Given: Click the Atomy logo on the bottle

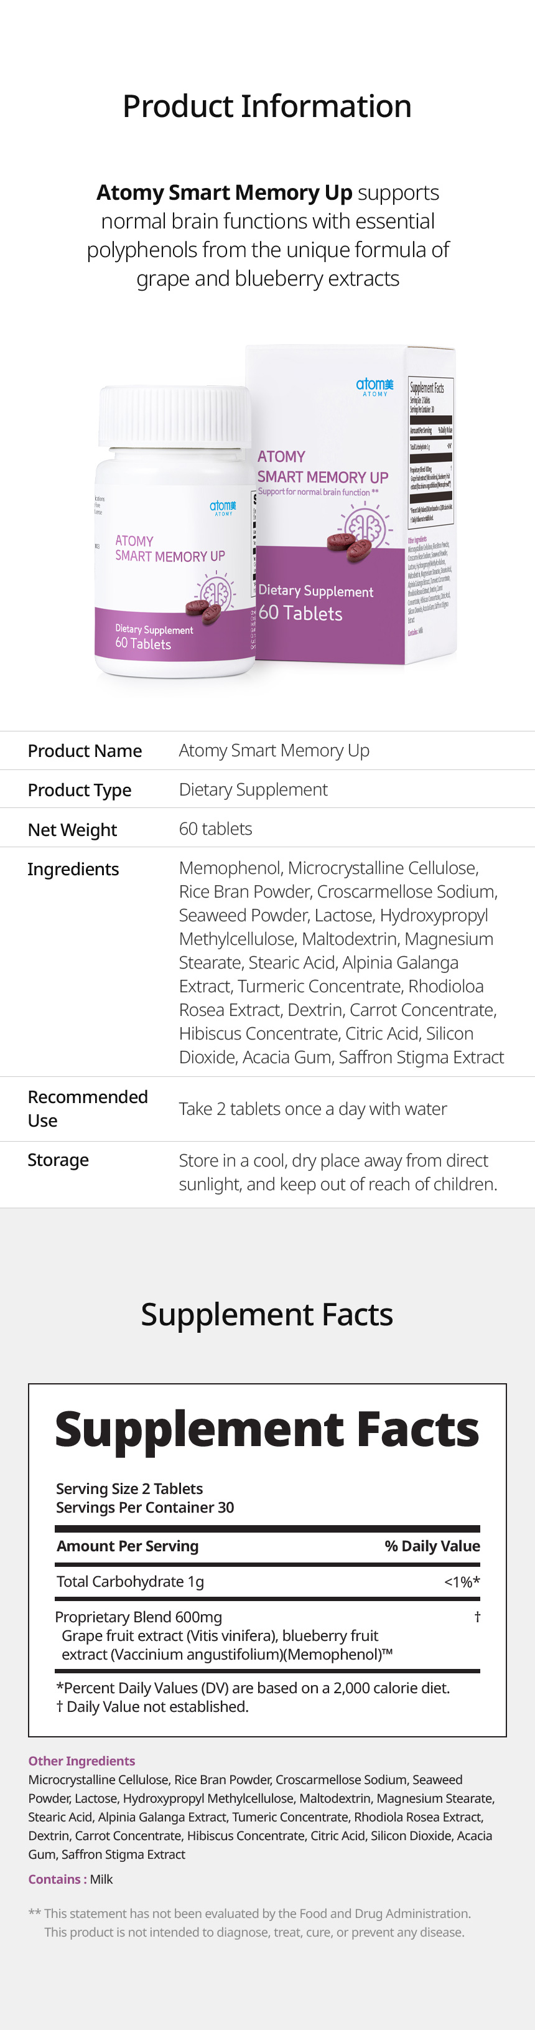Looking at the screenshot, I should [223, 507].
